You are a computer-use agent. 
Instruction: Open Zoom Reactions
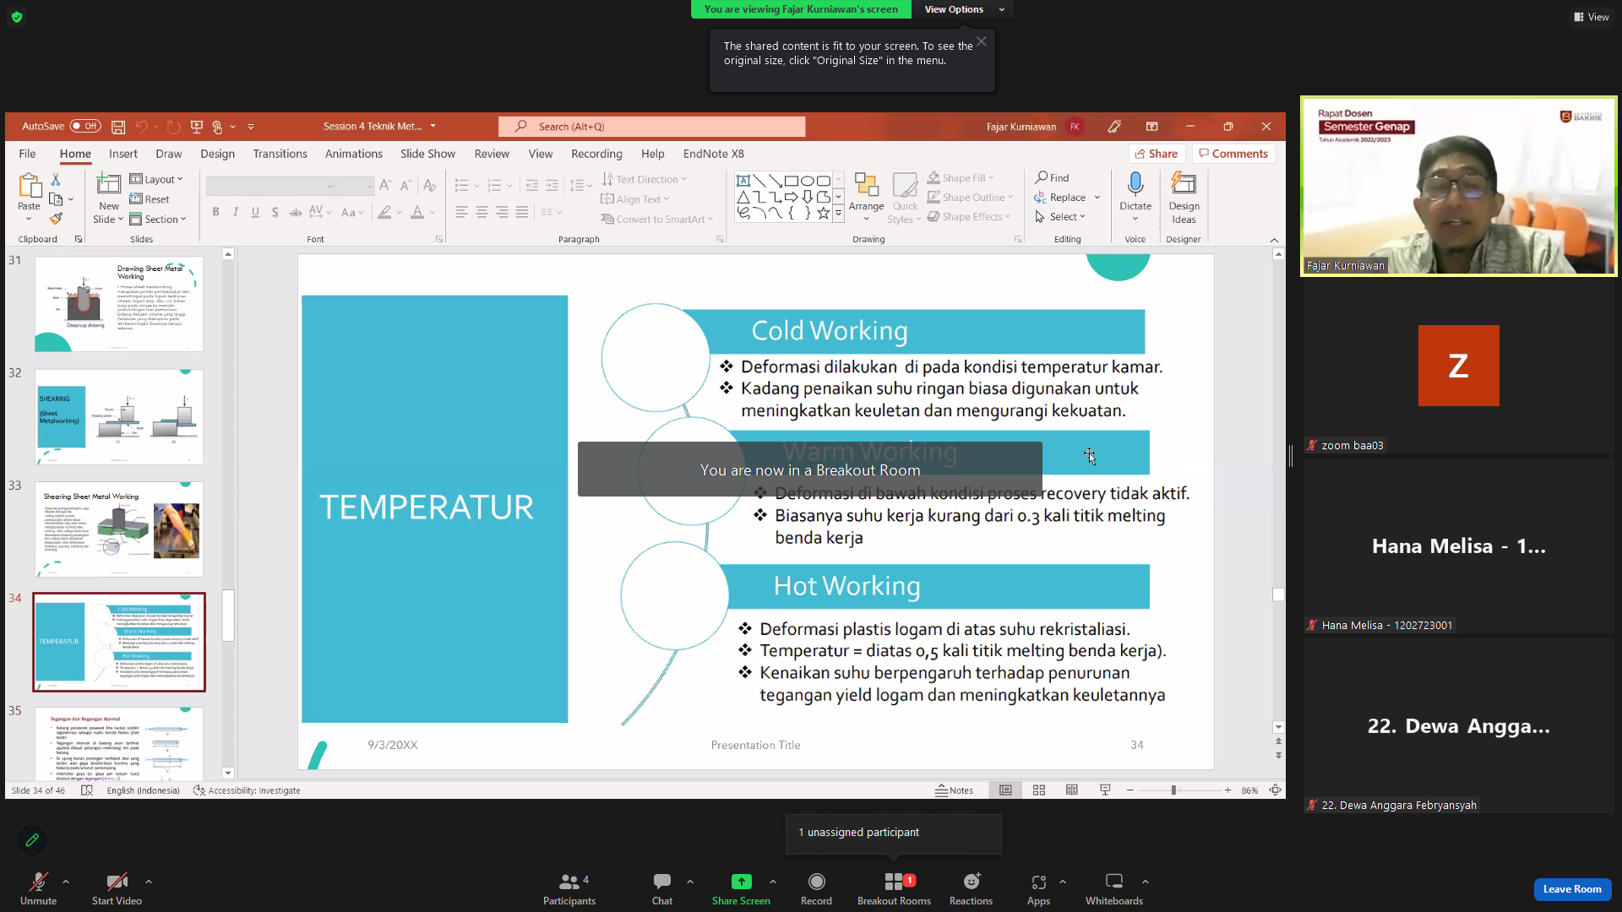(x=971, y=888)
